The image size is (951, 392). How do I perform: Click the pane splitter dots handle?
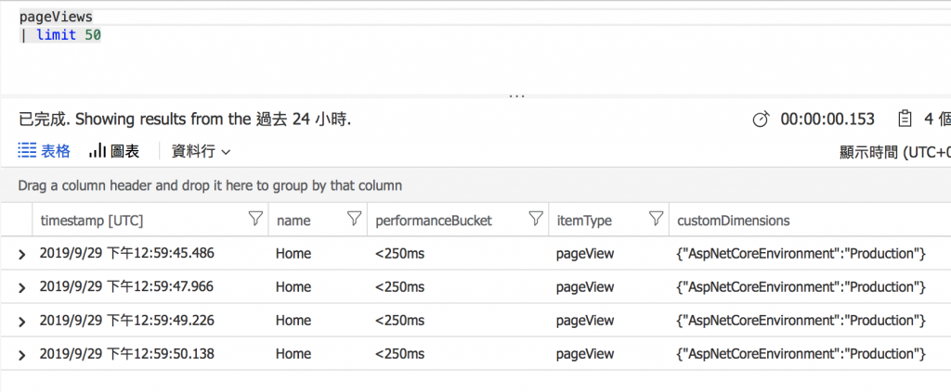coord(516,96)
